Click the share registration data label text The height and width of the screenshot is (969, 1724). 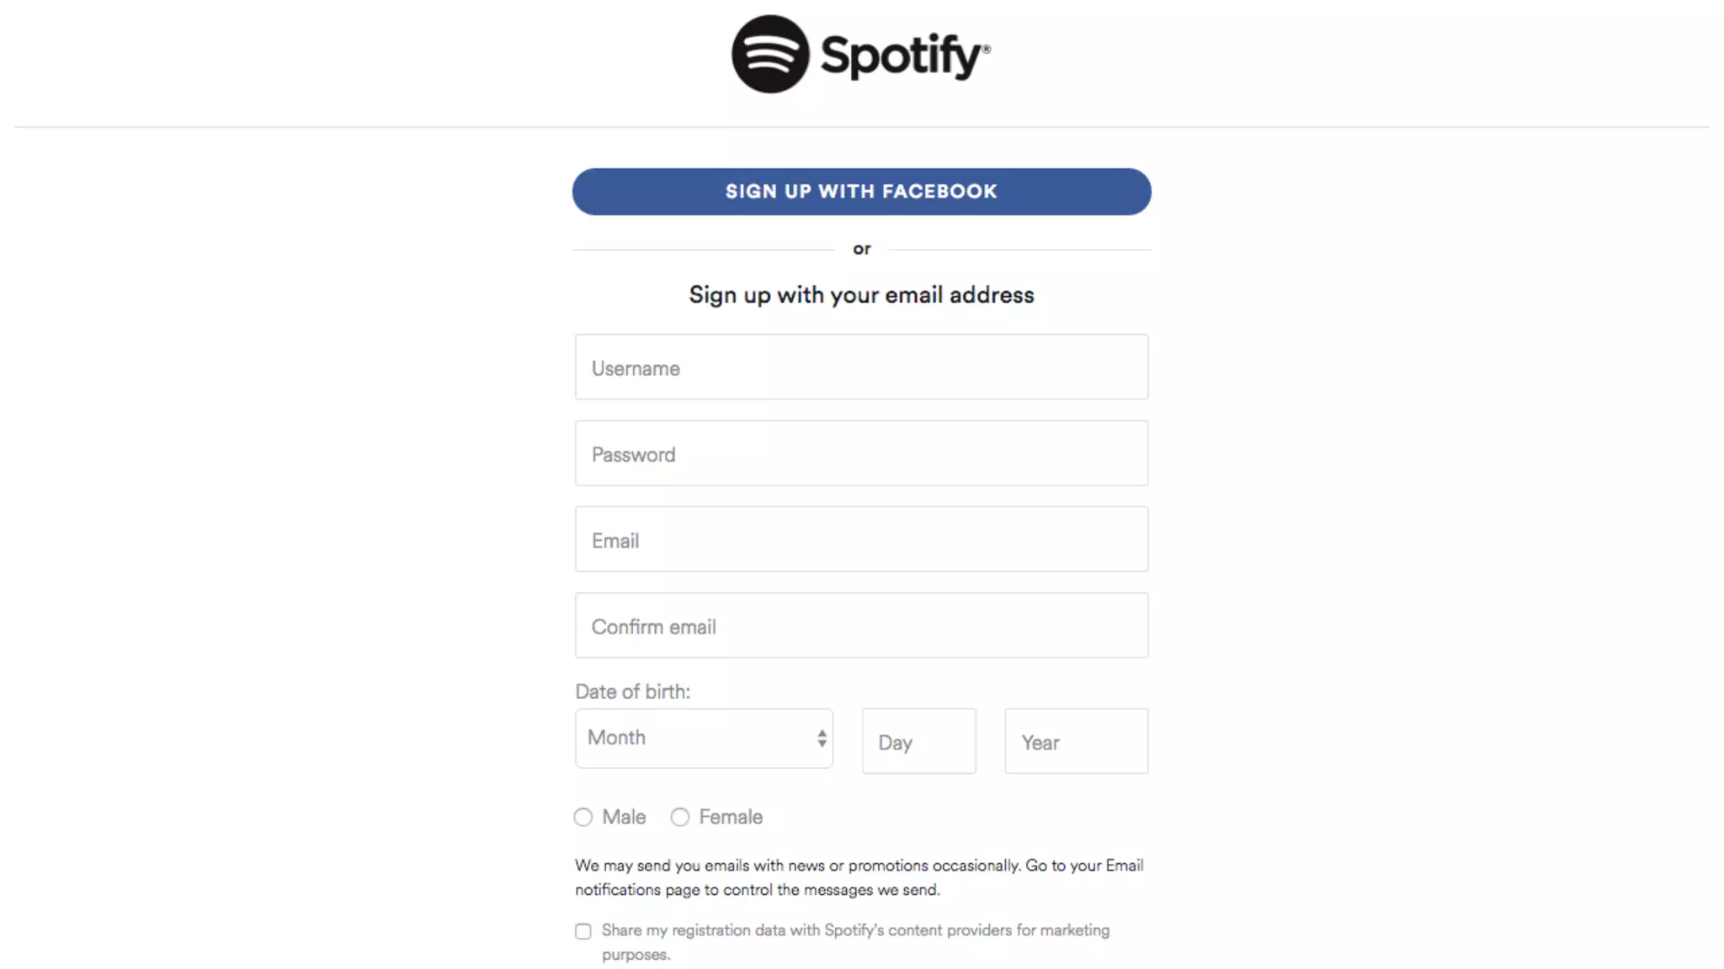point(855,931)
